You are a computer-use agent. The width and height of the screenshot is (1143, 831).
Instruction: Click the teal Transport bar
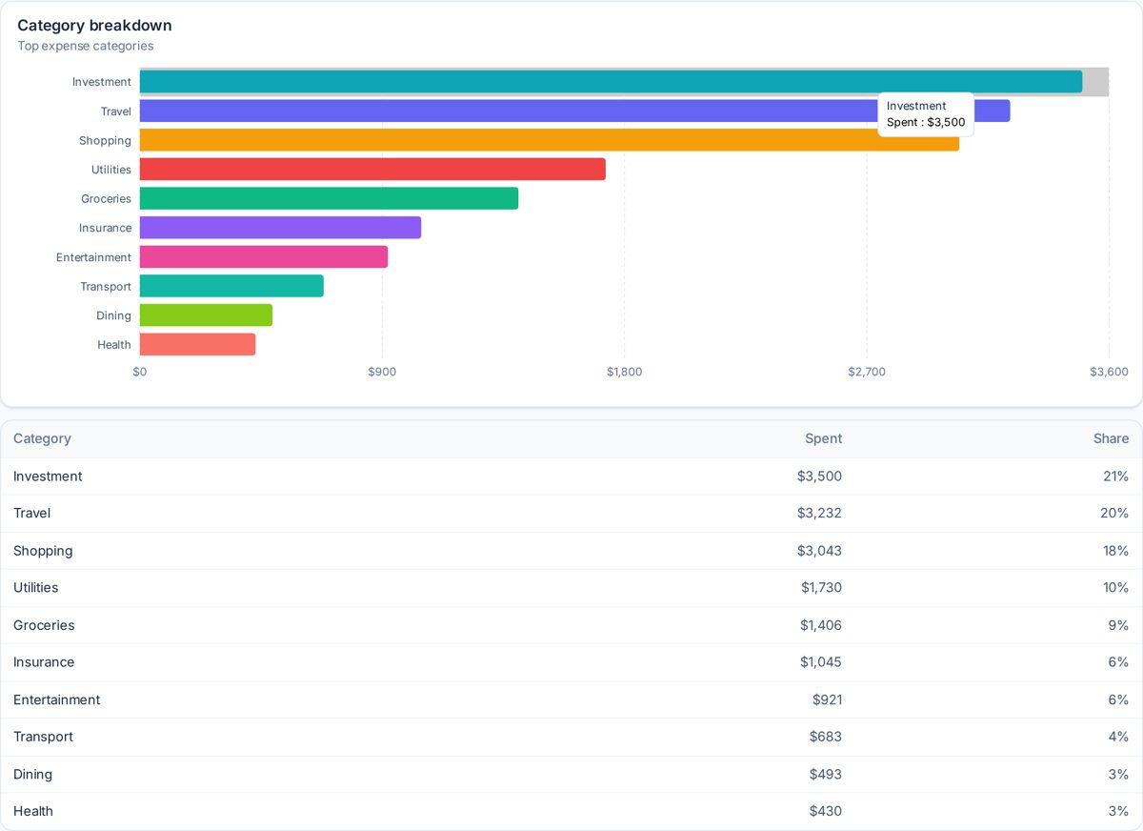tap(231, 286)
